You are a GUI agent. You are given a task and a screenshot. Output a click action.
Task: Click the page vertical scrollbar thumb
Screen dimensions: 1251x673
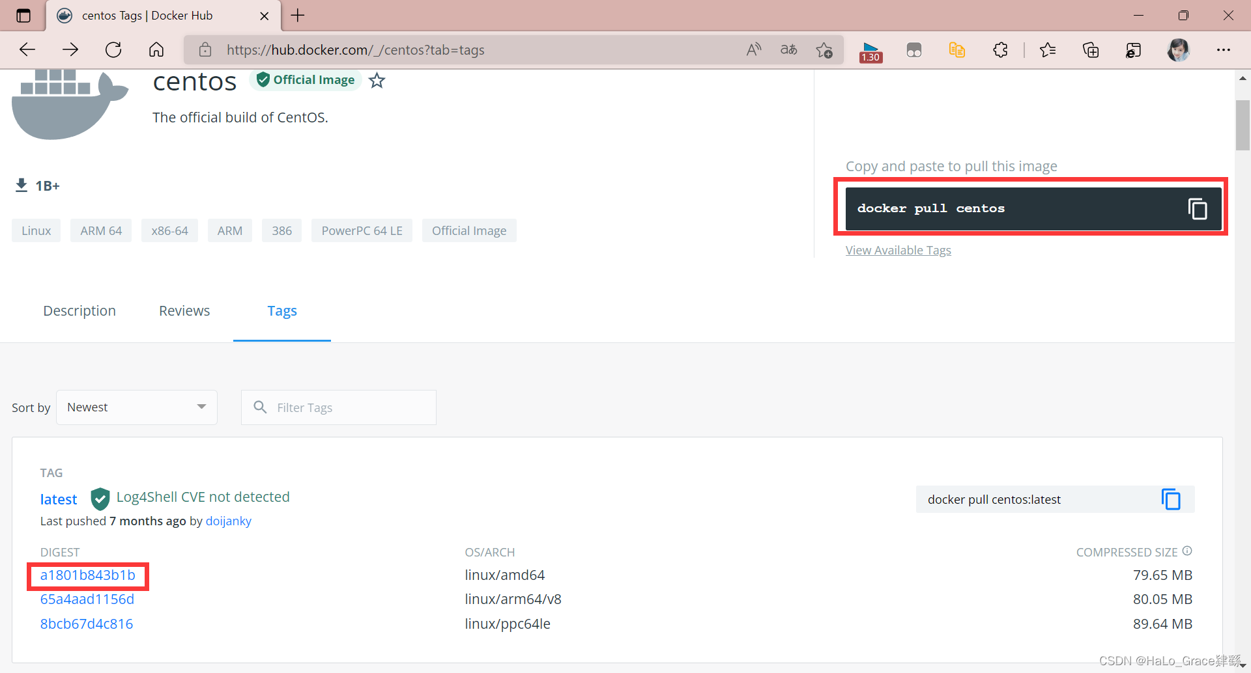click(x=1243, y=125)
